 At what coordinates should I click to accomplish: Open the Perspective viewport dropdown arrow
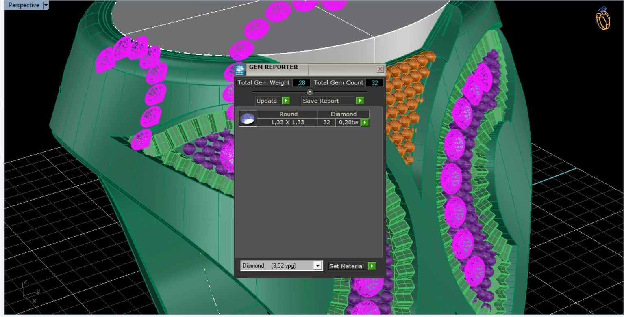coord(46,5)
